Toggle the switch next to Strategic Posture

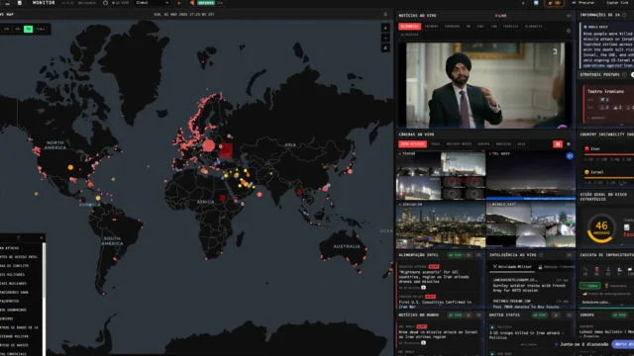[x=632, y=75]
